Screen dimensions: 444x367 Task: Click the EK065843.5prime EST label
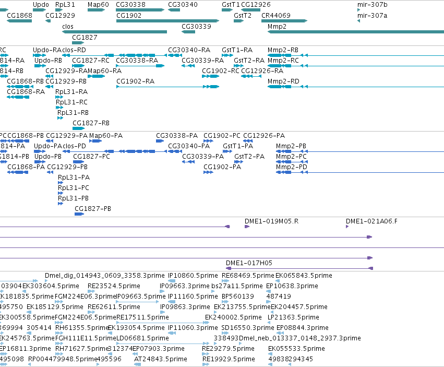pyautogui.click(x=304, y=276)
